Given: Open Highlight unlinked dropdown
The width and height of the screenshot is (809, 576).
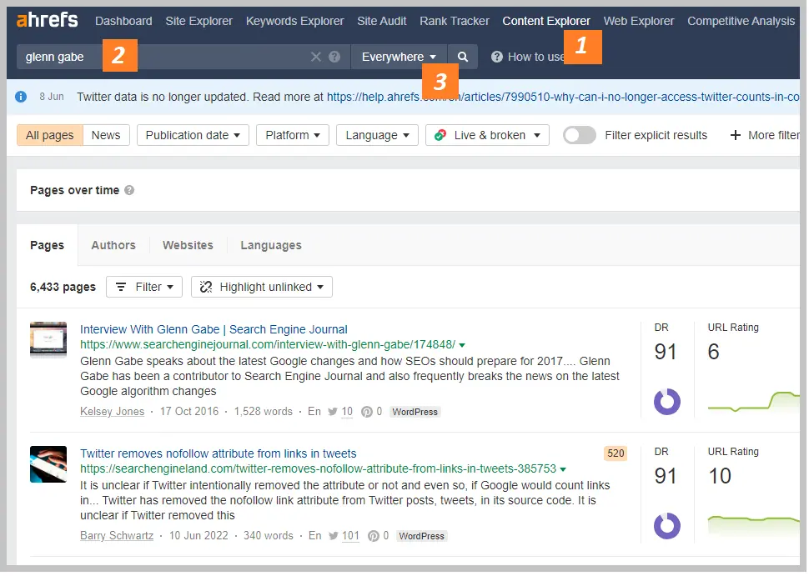Looking at the screenshot, I should pos(262,287).
